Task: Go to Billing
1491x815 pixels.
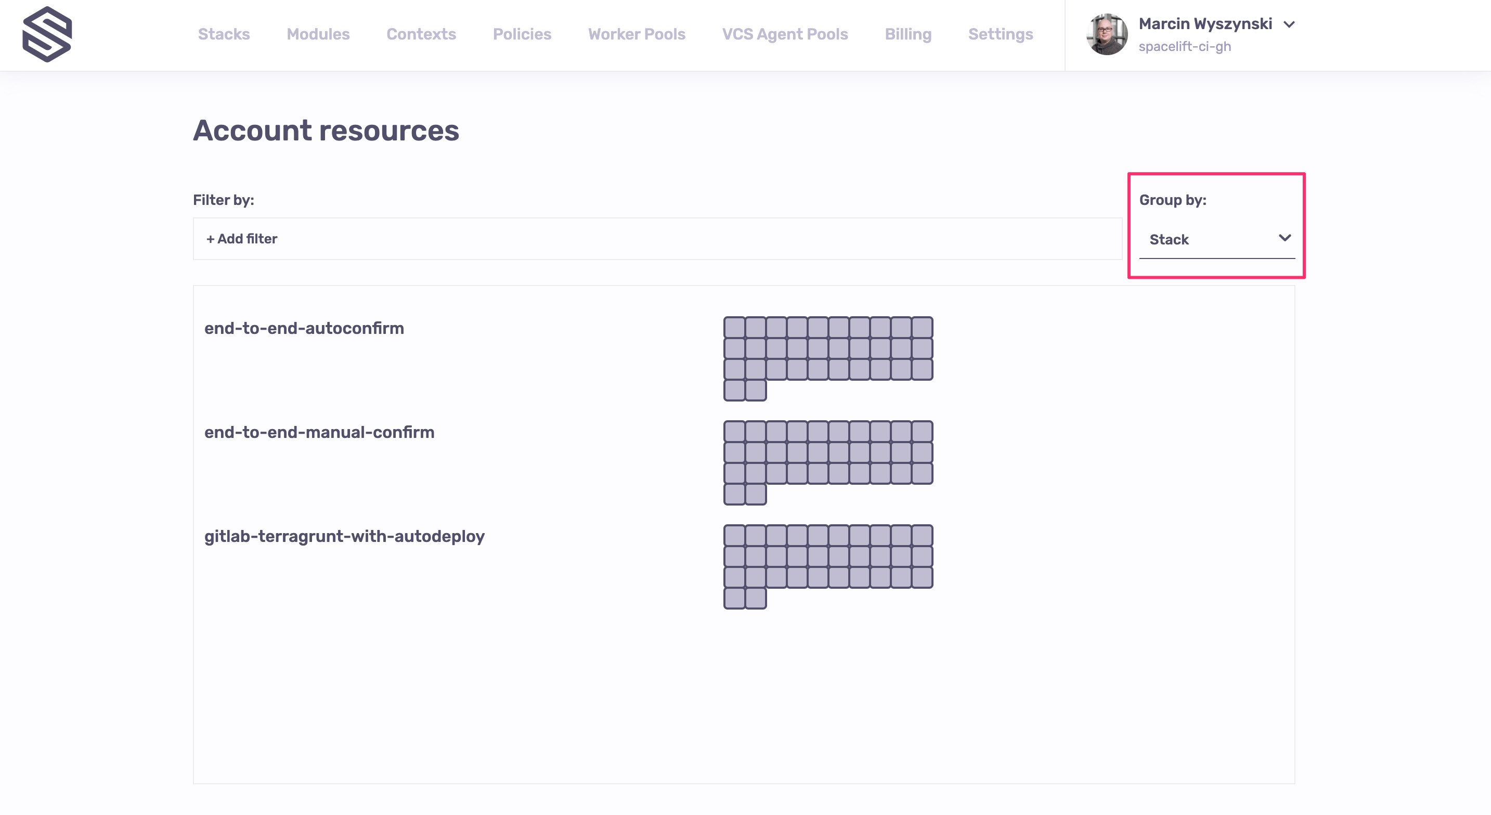Action: point(907,34)
